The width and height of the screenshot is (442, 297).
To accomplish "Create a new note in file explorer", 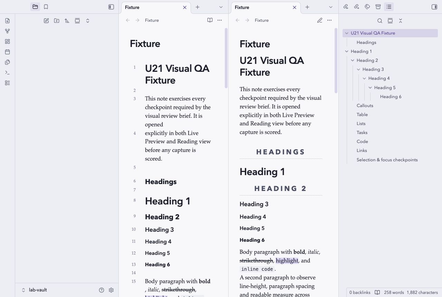I will point(46,21).
